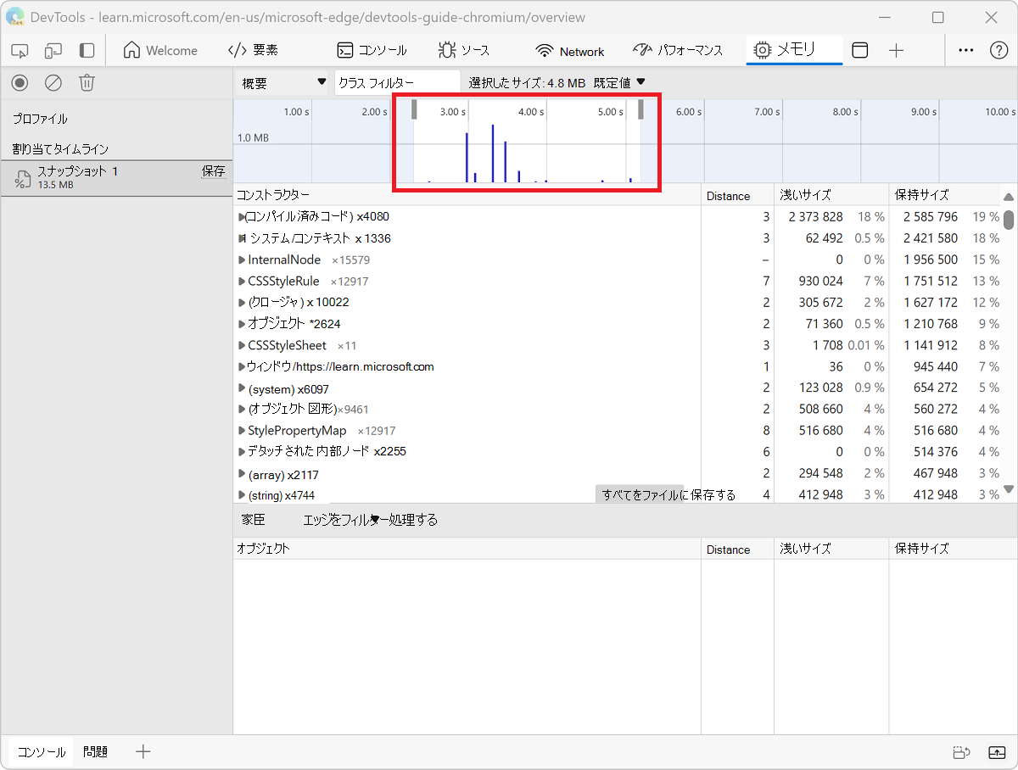Expand the オブジェクト *2624 row

coord(242,324)
